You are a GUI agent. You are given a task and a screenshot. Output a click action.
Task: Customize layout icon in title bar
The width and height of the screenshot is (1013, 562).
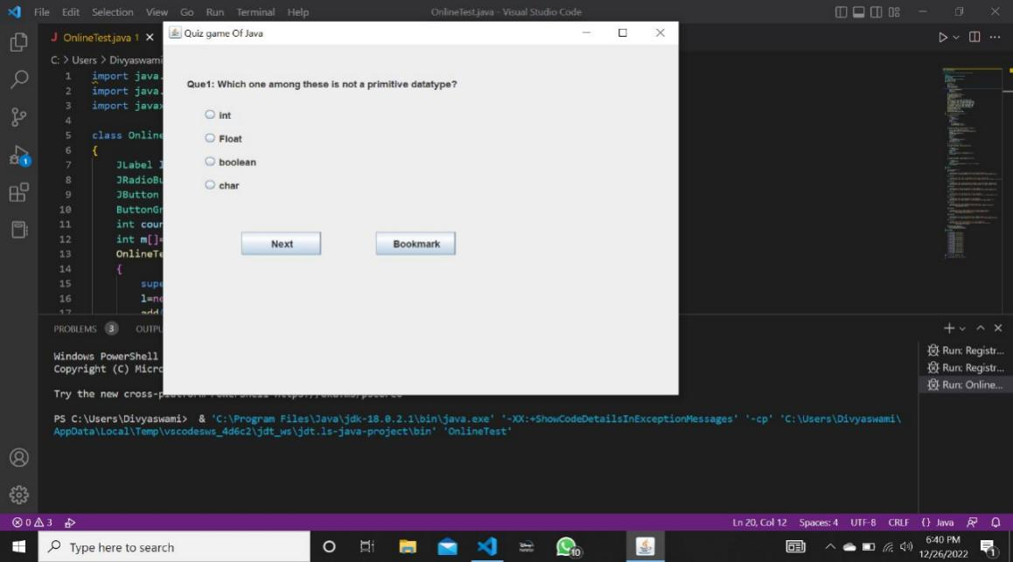[x=894, y=11]
